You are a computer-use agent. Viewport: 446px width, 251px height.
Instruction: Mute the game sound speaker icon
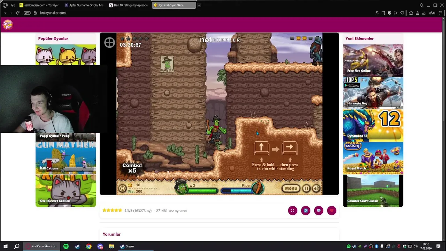316,189
